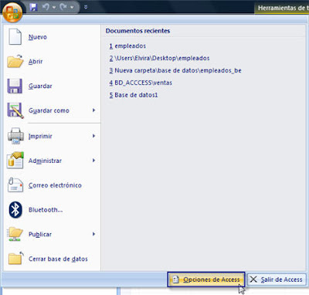
Task: Click the Redo arrow in quick access toolbar
Action: coord(63,7)
